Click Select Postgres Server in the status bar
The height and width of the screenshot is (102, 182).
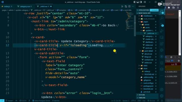pos(41,101)
